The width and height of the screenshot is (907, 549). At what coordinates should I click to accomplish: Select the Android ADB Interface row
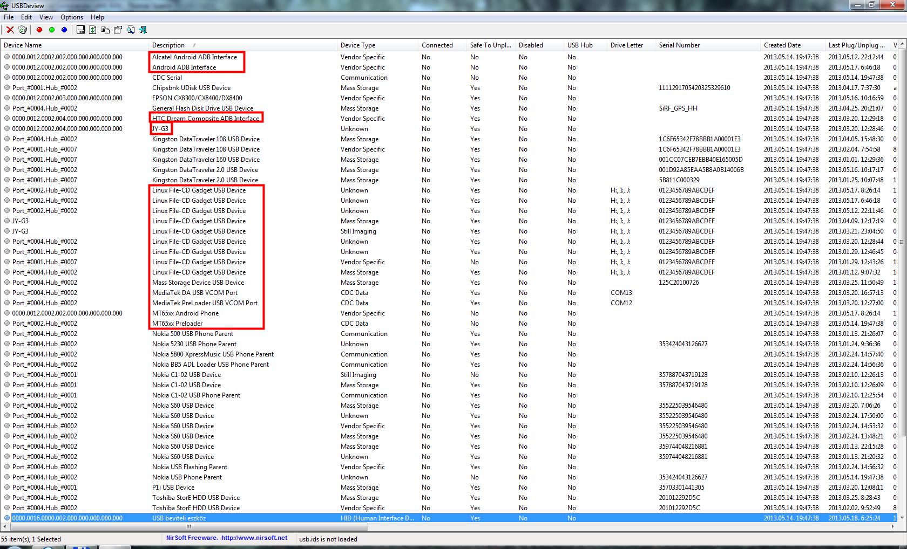click(449, 67)
